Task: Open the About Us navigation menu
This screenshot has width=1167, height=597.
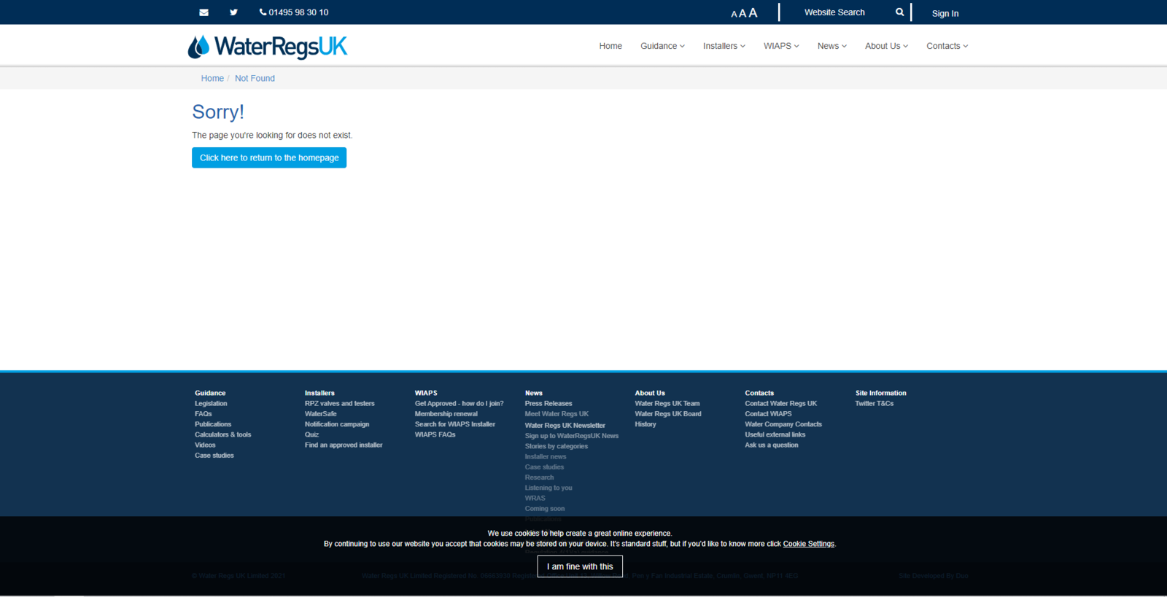Action: pyautogui.click(x=886, y=46)
